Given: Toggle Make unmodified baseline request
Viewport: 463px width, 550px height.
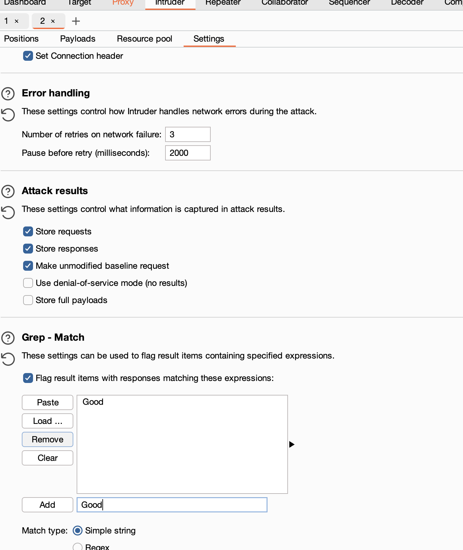Looking at the screenshot, I should 28,266.
